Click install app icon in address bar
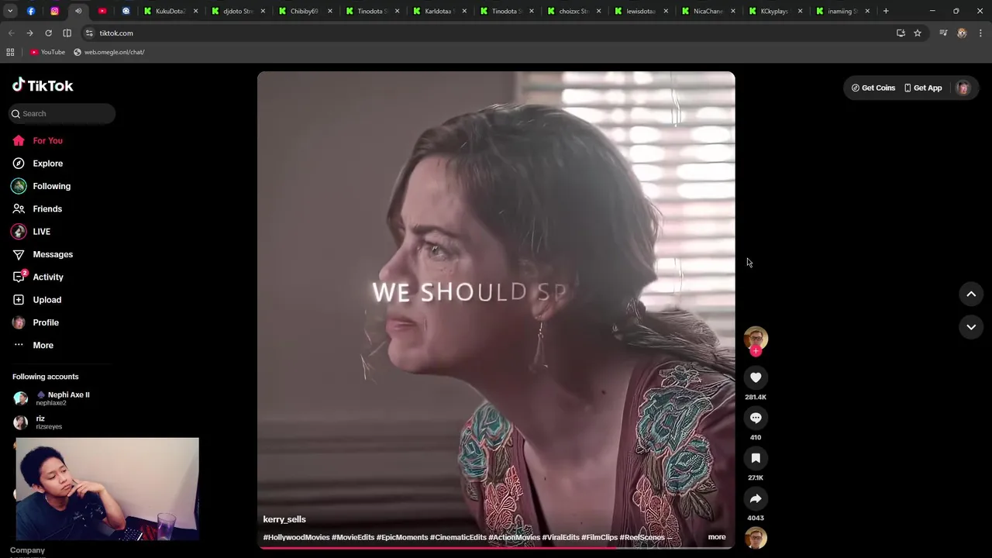The height and width of the screenshot is (558, 992). pyautogui.click(x=901, y=33)
